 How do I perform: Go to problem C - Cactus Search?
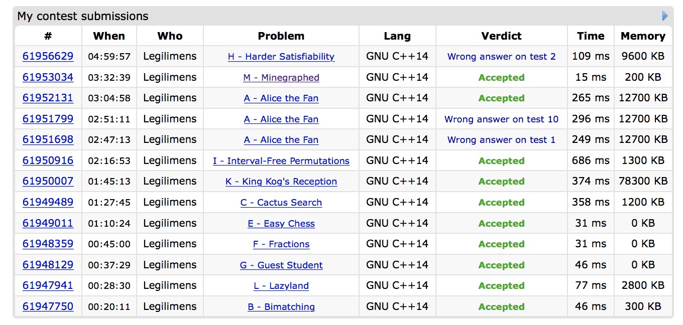click(281, 203)
